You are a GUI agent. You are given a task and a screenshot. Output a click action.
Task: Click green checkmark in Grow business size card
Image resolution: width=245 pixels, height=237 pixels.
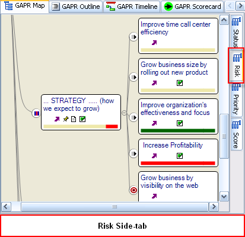[180, 83]
